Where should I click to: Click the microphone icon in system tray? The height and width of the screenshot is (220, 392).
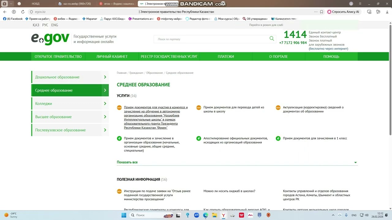(346, 215)
